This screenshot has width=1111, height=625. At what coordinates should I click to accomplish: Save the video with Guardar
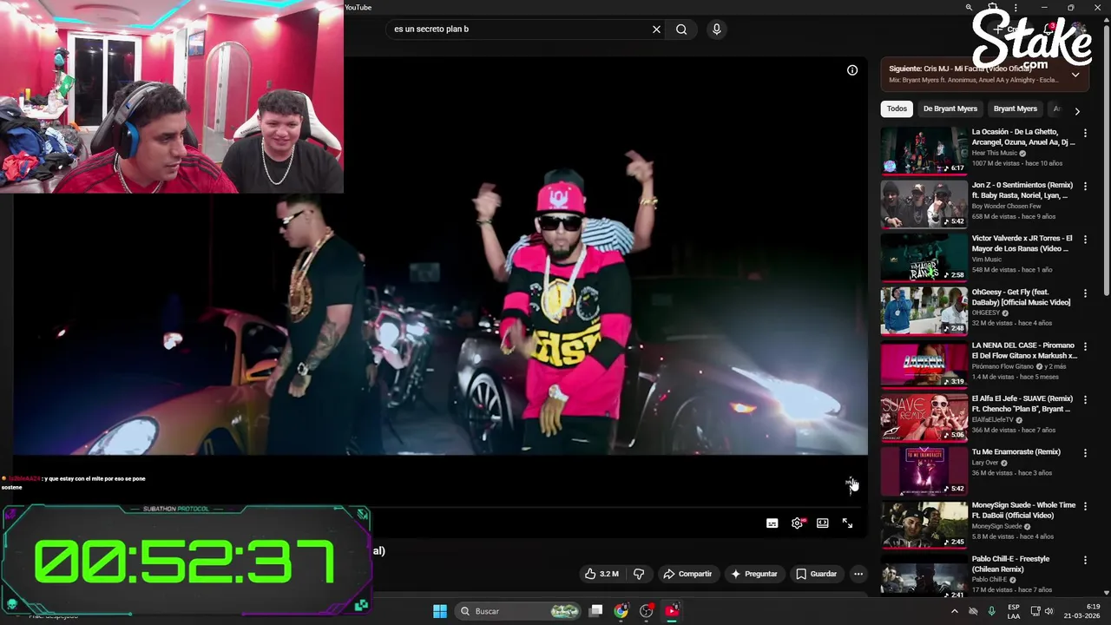click(817, 574)
